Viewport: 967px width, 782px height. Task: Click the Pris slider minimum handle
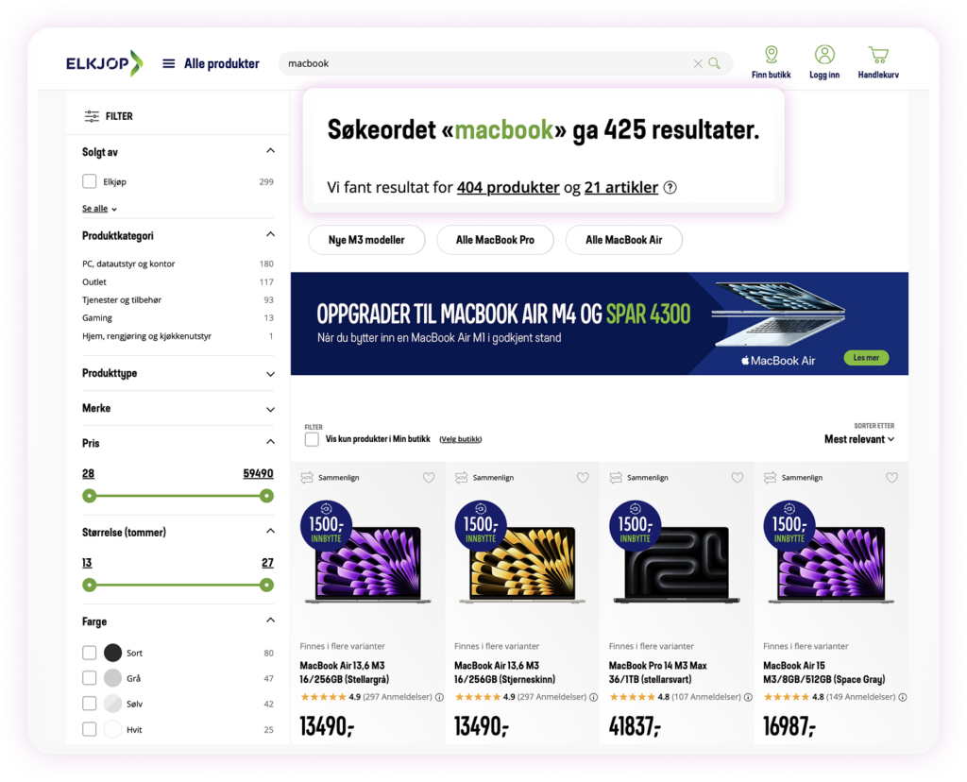click(x=90, y=496)
